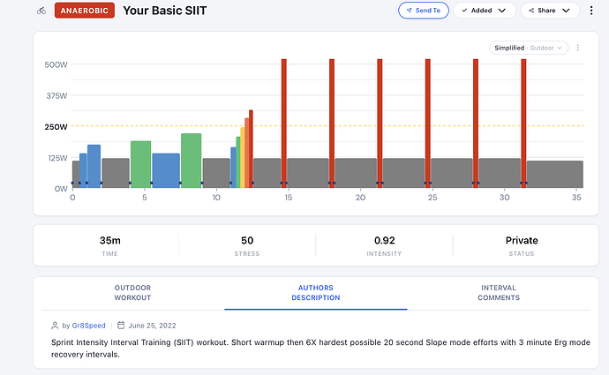
Task: Click the final gray cooldown block
Action: [554, 174]
